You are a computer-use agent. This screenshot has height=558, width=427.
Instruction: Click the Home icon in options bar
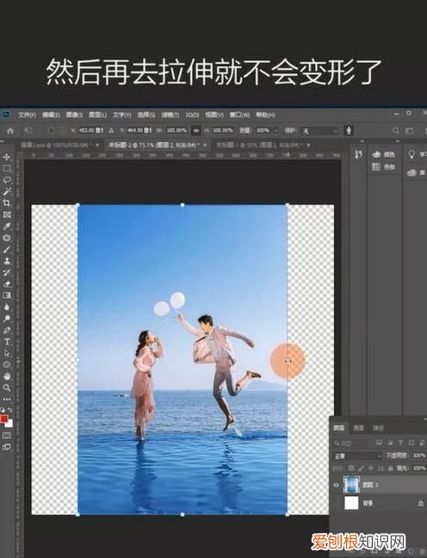click(10, 131)
